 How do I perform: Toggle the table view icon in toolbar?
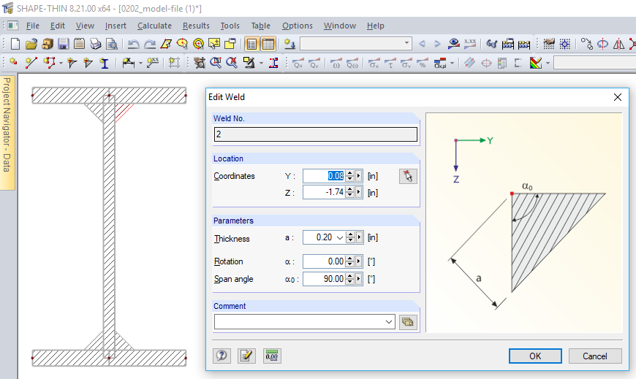pyautogui.click(x=268, y=44)
